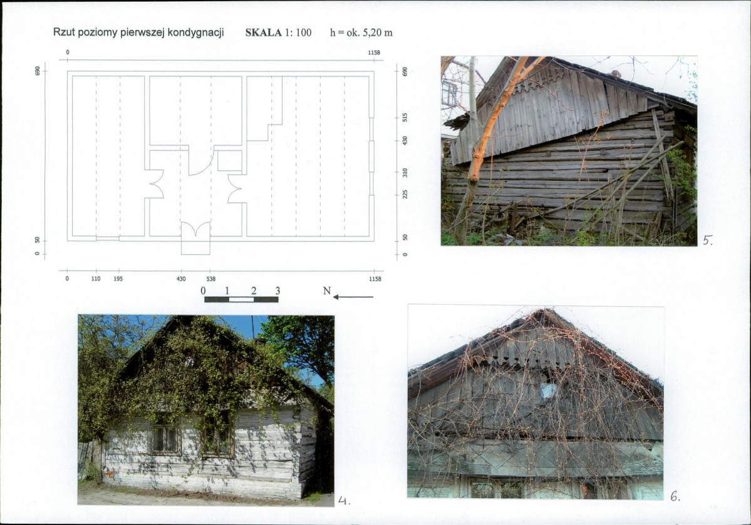Open photo 6 of the gable with vines
This screenshot has width=751, height=525.
click(536, 402)
